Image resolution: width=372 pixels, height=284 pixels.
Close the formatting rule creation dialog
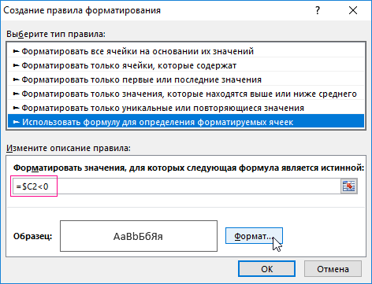pos(353,10)
